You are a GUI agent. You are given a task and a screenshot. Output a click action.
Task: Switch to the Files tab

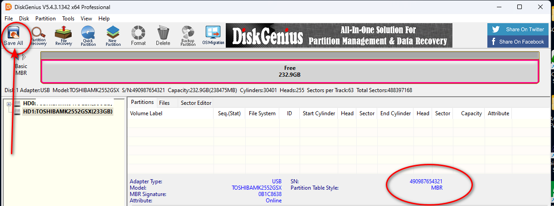click(x=165, y=103)
